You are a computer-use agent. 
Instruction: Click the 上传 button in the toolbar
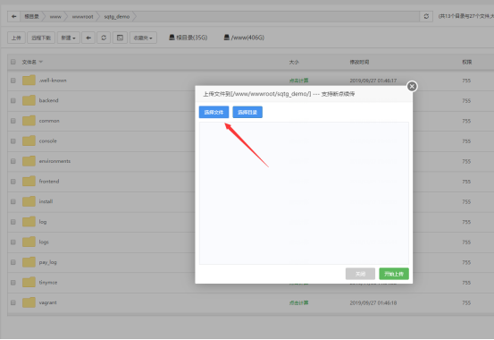[x=16, y=38]
